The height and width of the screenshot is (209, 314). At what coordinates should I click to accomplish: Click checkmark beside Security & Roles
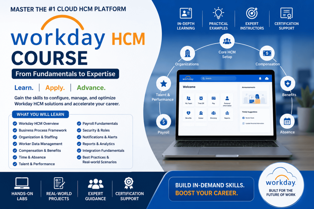(79, 130)
